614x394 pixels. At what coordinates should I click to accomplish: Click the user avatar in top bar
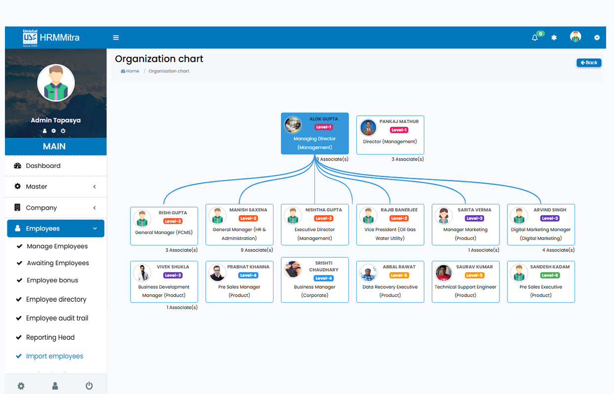pos(575,37)
